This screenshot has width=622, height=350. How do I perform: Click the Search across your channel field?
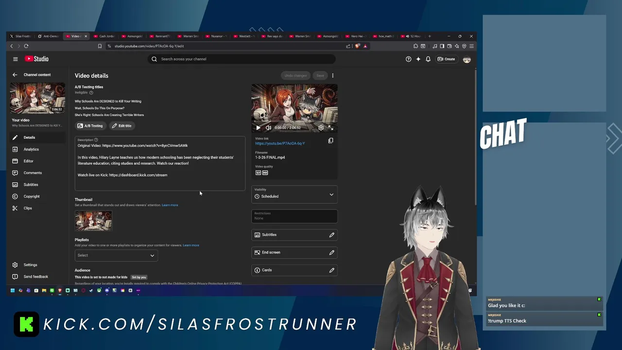tap(242, 59)
